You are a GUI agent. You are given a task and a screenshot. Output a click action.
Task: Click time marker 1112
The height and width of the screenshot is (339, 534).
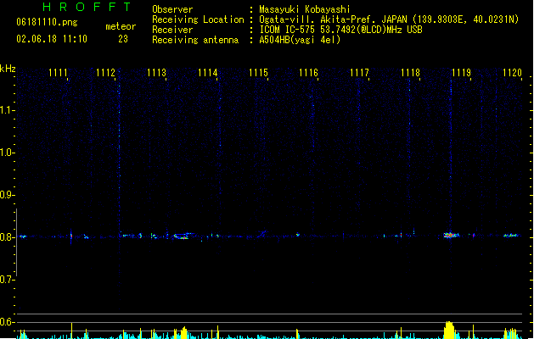[x=105, y=73]
